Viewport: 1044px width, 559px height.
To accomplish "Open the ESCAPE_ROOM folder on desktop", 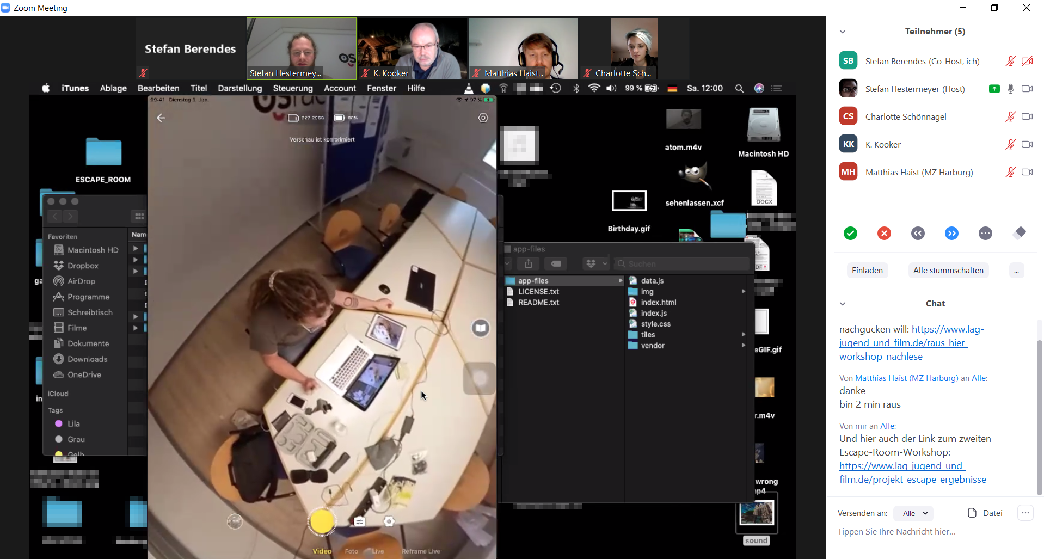I will (103, 160).
